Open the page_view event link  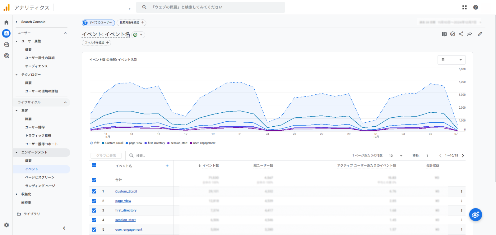coord(123,201)
